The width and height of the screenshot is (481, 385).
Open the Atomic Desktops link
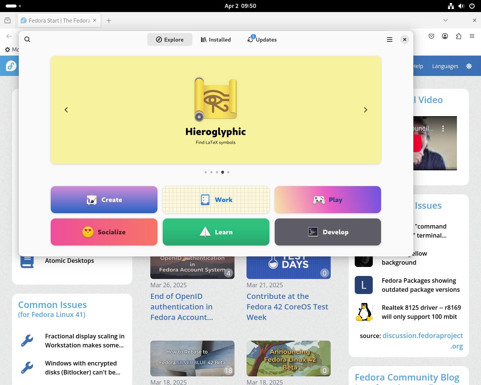pyautogui.click(x=70, y=261)
